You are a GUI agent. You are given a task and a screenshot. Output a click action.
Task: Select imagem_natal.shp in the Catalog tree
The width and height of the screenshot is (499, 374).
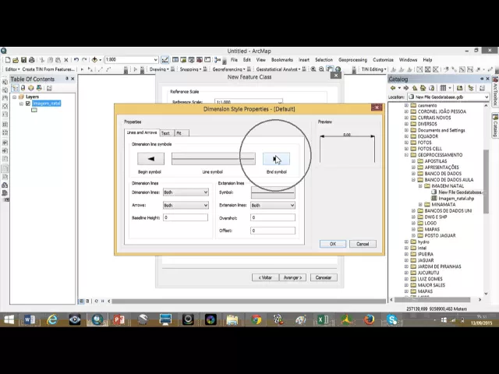(x=456, y=198)
